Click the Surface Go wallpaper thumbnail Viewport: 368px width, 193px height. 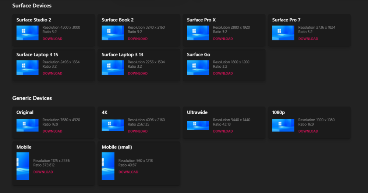coord(198,68)
